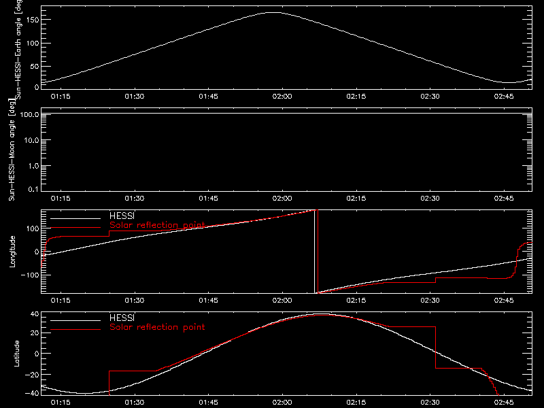
Task: Click red vertical wrap line in Longitude plot
Action: (318, 252)
